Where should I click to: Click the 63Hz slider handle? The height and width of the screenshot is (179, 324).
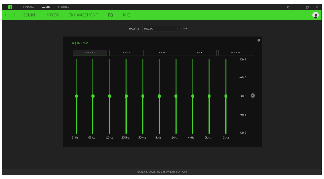(x=93, y=96)
